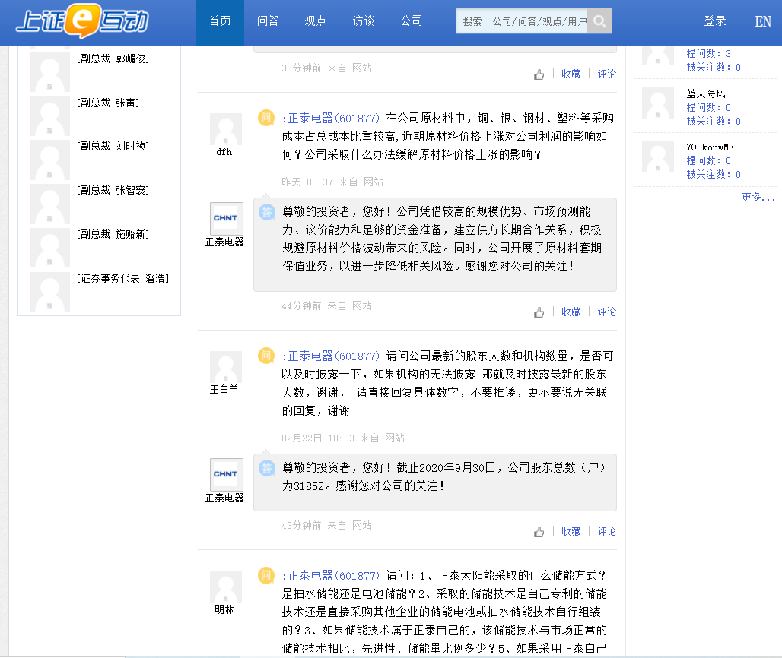Screen dimensions: 782x658
Task: Click username 王白羊 under avatar
Action: 224,390
